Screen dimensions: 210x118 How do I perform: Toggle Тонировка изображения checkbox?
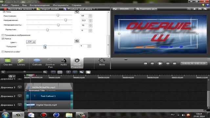3,35
